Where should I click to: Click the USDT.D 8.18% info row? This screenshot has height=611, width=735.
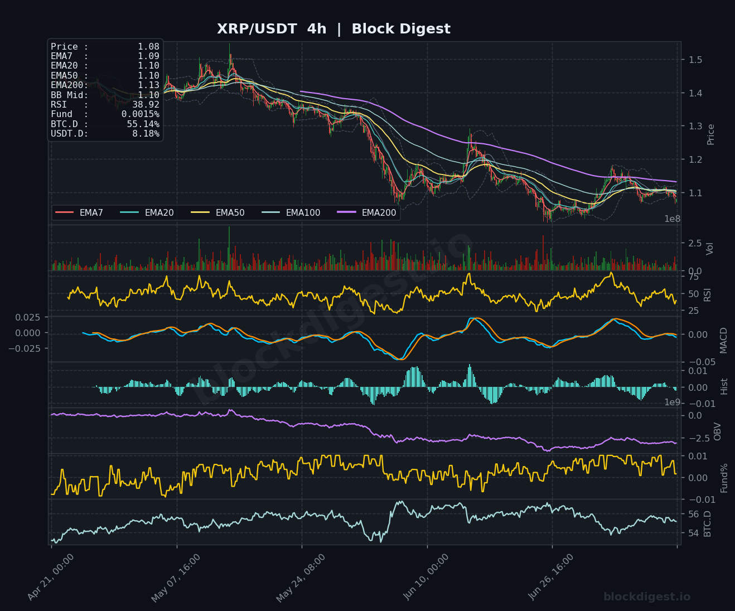[x=105, y=134]
